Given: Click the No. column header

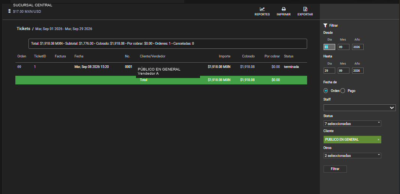Looking at the screenshot, I should tap(128, 56).
